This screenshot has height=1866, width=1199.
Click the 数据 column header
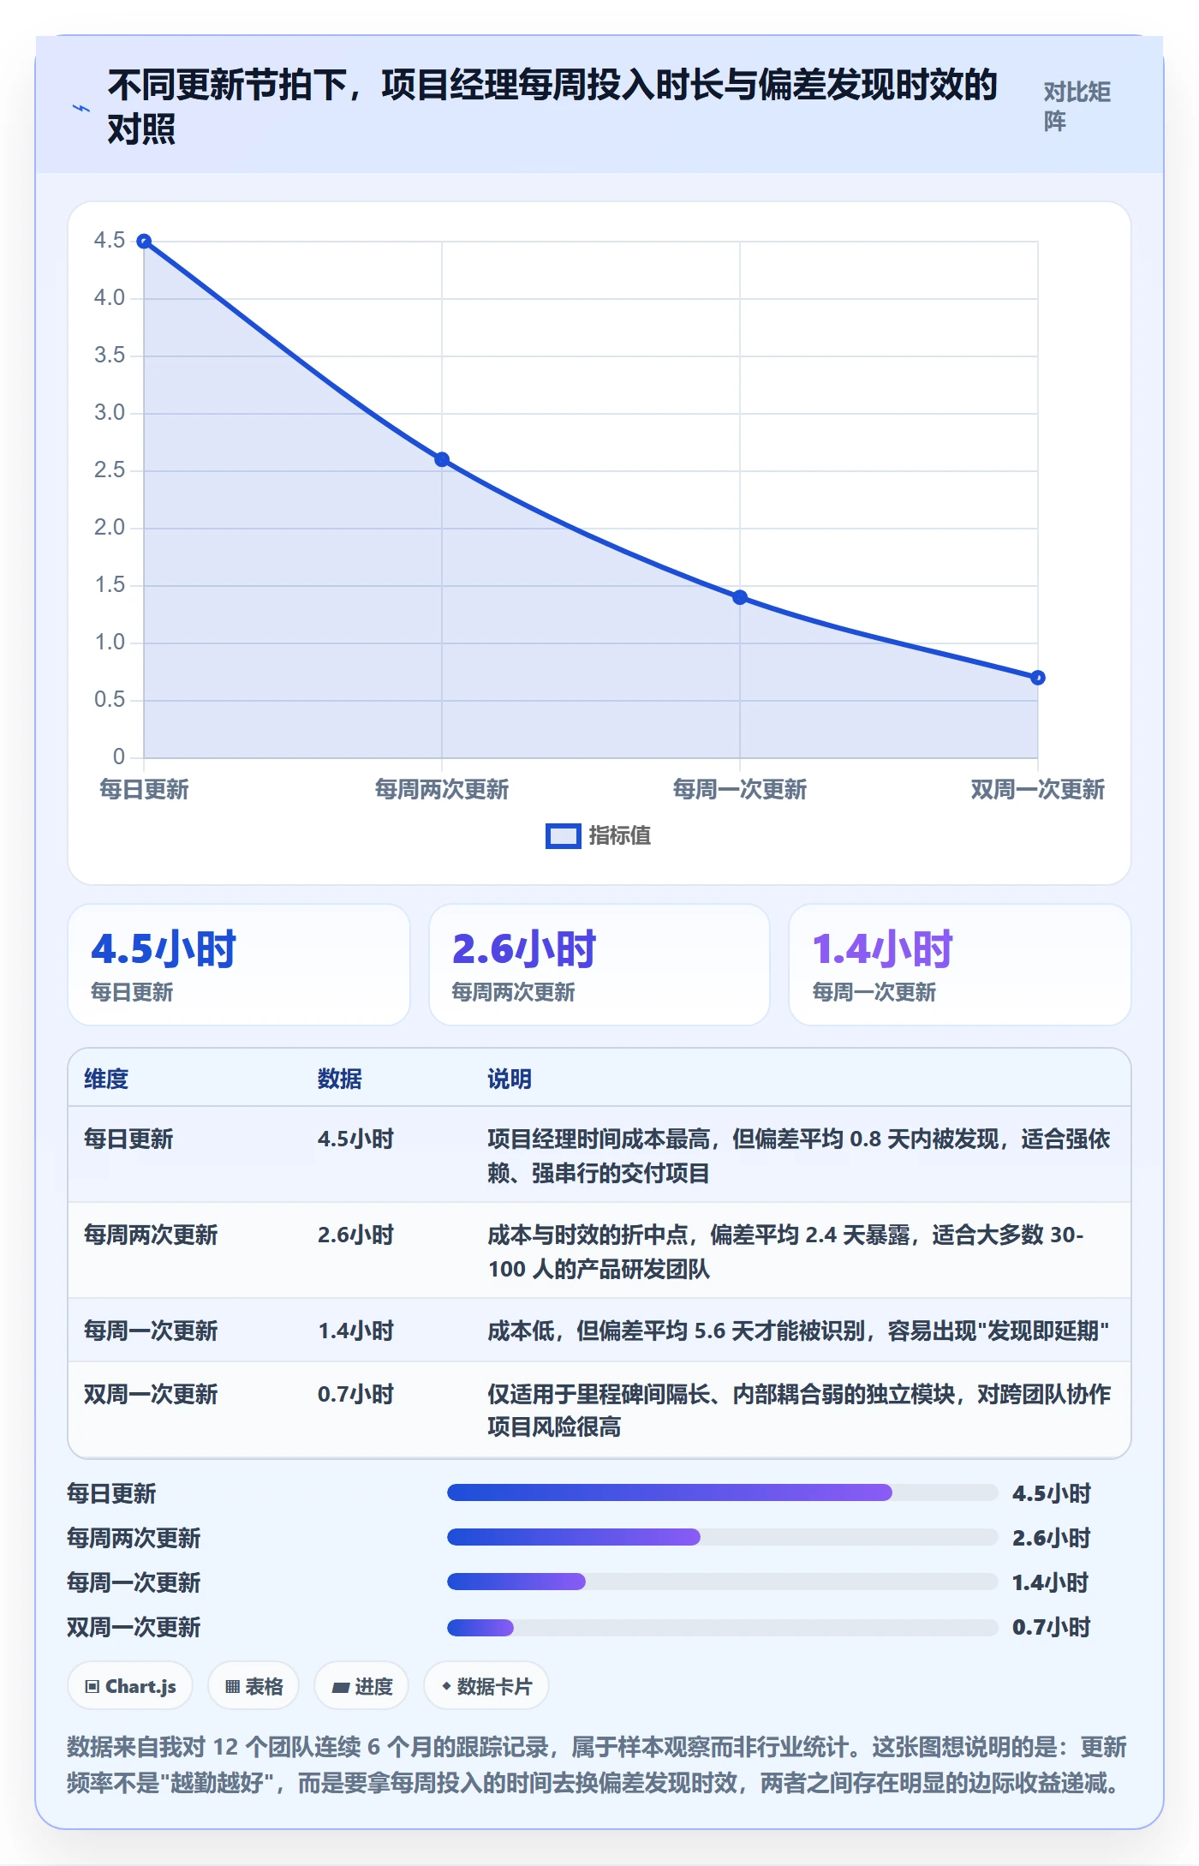340,1079
